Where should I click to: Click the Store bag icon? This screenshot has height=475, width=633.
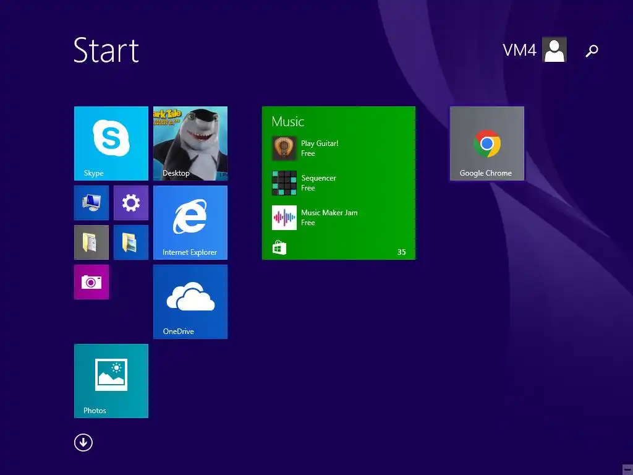pos(279,247)
